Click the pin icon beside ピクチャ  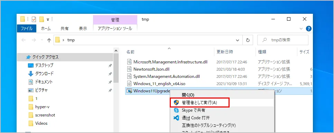[x=110, y=90]
